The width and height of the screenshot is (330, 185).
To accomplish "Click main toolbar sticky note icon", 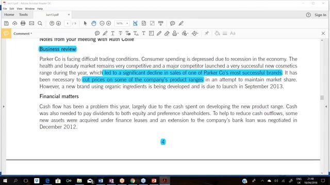I will click(172, 23).
